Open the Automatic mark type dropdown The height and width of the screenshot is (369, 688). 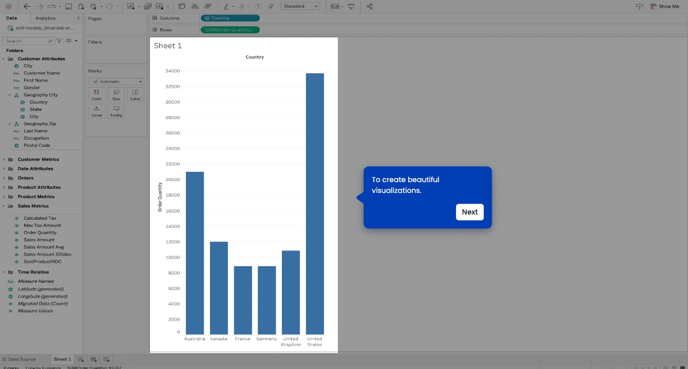tap(116, 82)
